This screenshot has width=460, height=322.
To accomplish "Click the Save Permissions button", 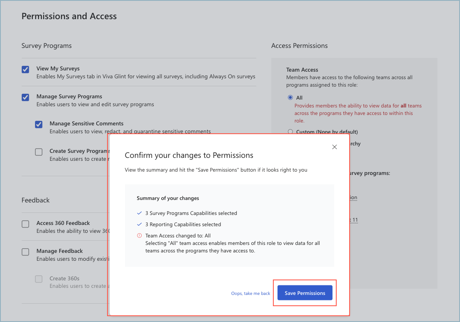I will pos(305,293).
